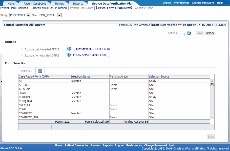The height and width of the screenshot is (151, 230).
Task: Click Selection Status column header
Action: point(90,77)
